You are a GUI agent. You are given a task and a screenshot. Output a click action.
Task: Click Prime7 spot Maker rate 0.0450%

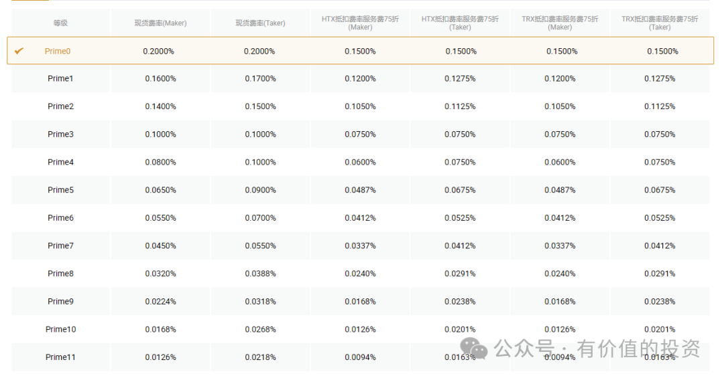[x=161, y=246]
